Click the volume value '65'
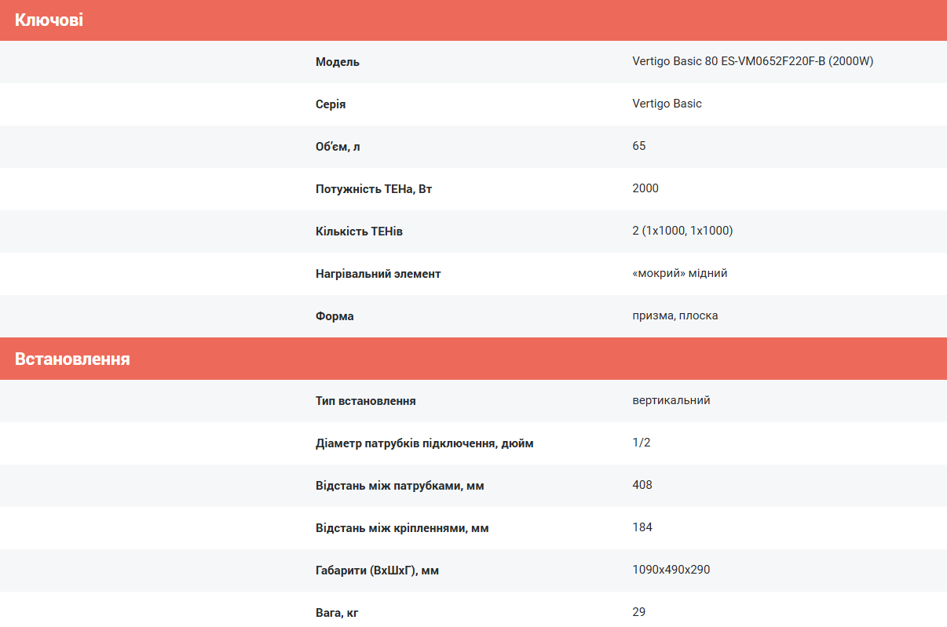The image size is (947, 627). click(639, 146)
